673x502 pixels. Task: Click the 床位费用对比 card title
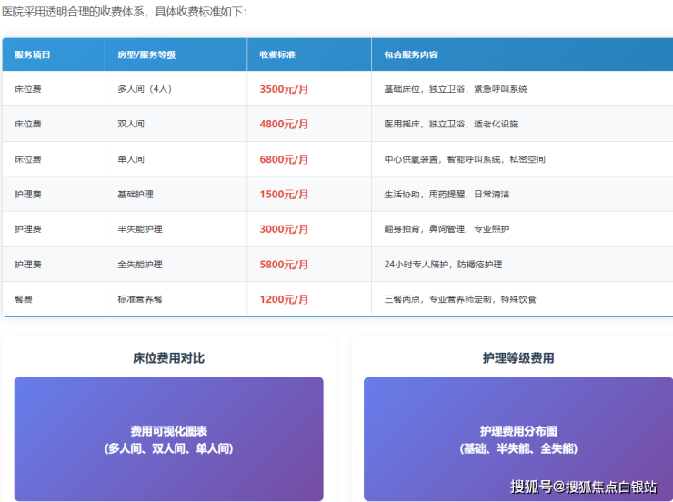(x=168, y=358)
